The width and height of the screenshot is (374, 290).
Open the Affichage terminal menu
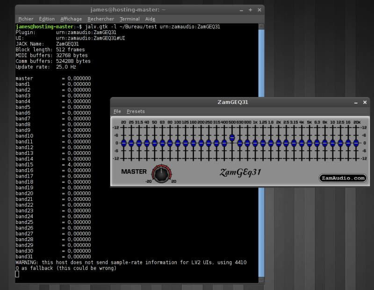[x=71, y=19]
